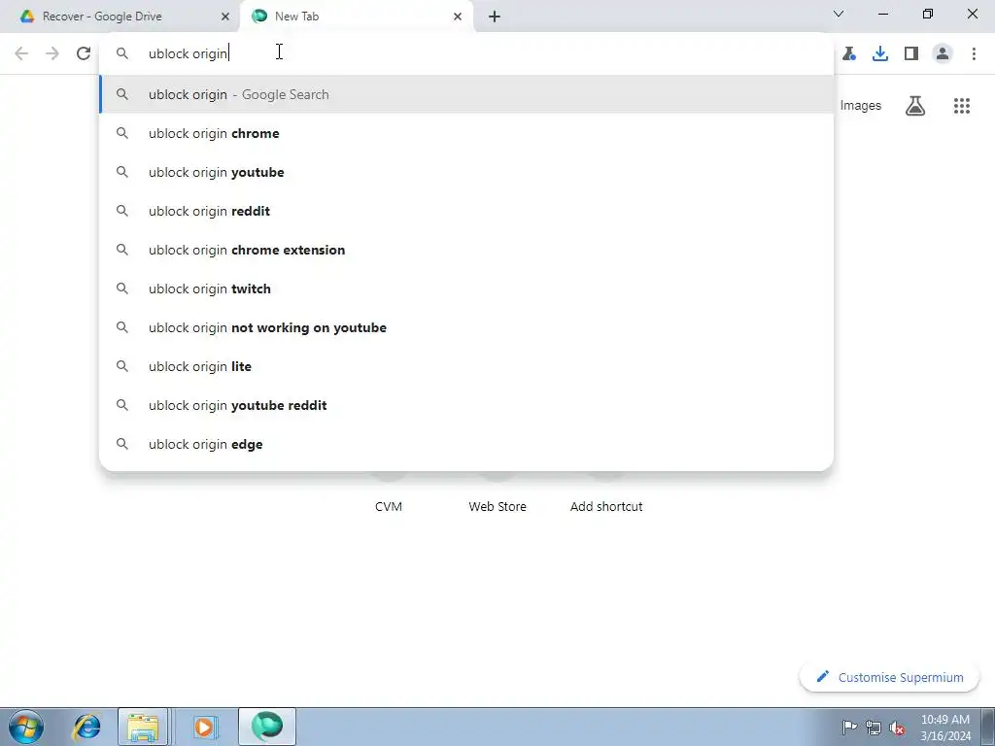
Task: Choose the 'ublock origin reddit' suggestion
Action: pyautogui.click(x=466, y=211)
